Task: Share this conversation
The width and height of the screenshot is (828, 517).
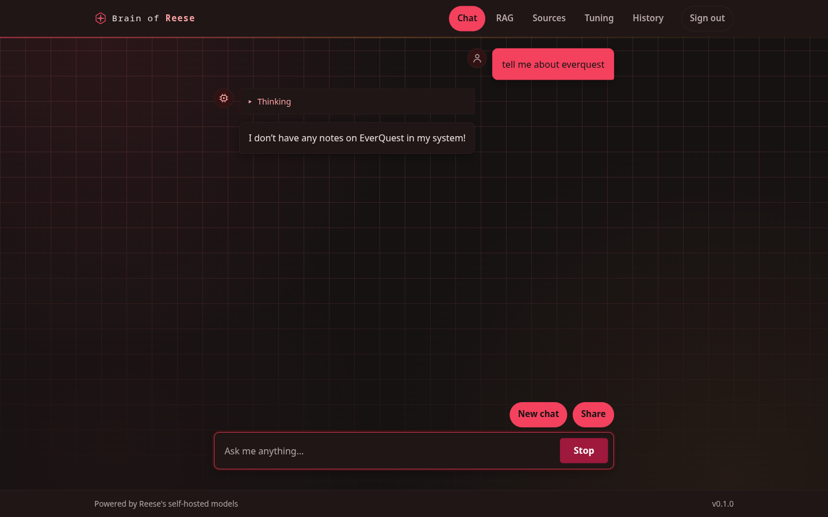Action: point(593,414)
